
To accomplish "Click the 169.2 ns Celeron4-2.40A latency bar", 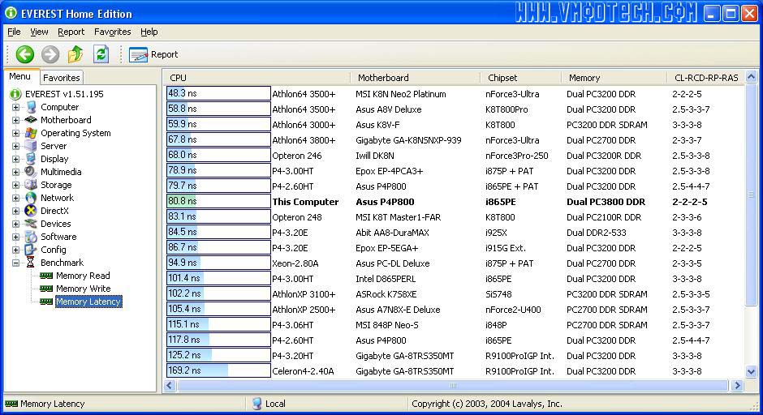I will [x=218, y=370].
